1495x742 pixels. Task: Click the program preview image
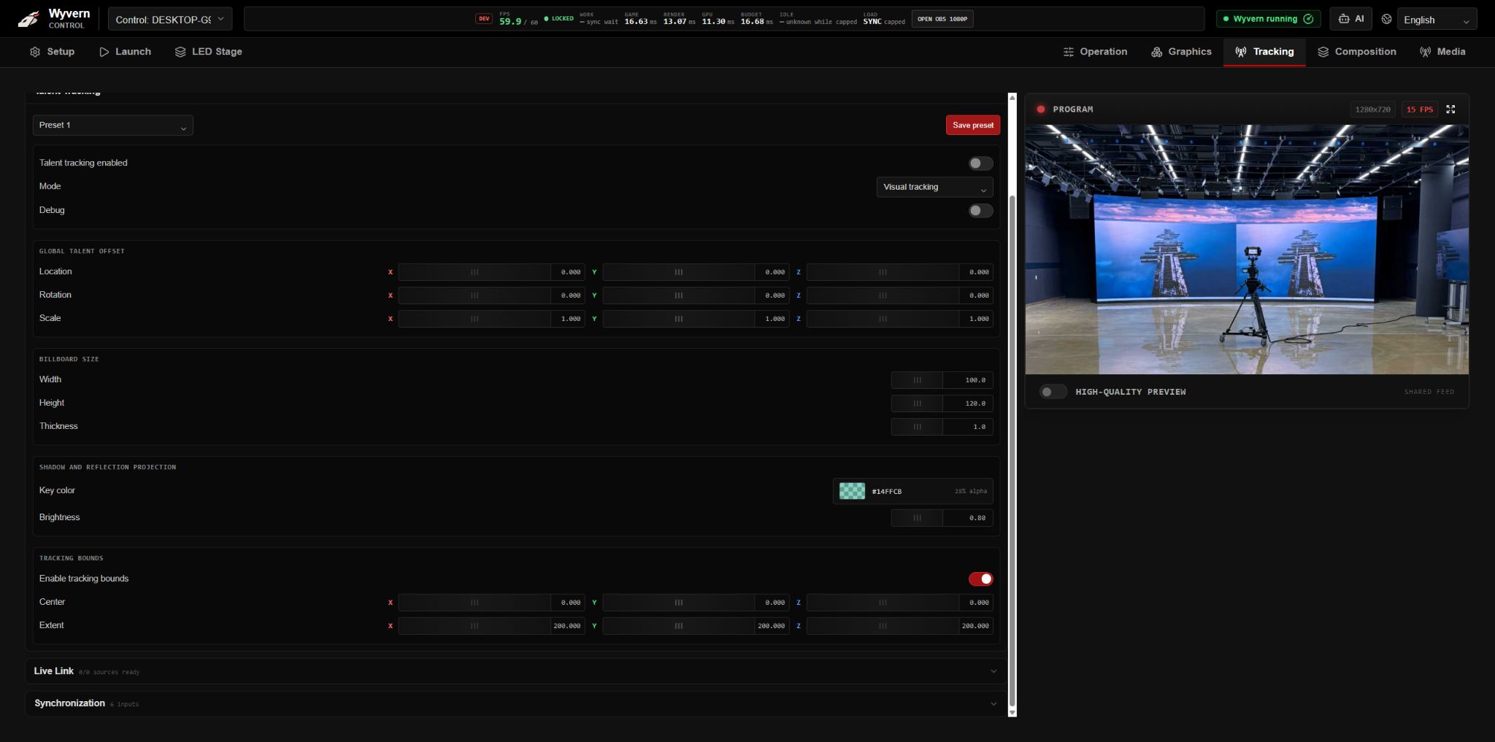tap(1246, 250)
